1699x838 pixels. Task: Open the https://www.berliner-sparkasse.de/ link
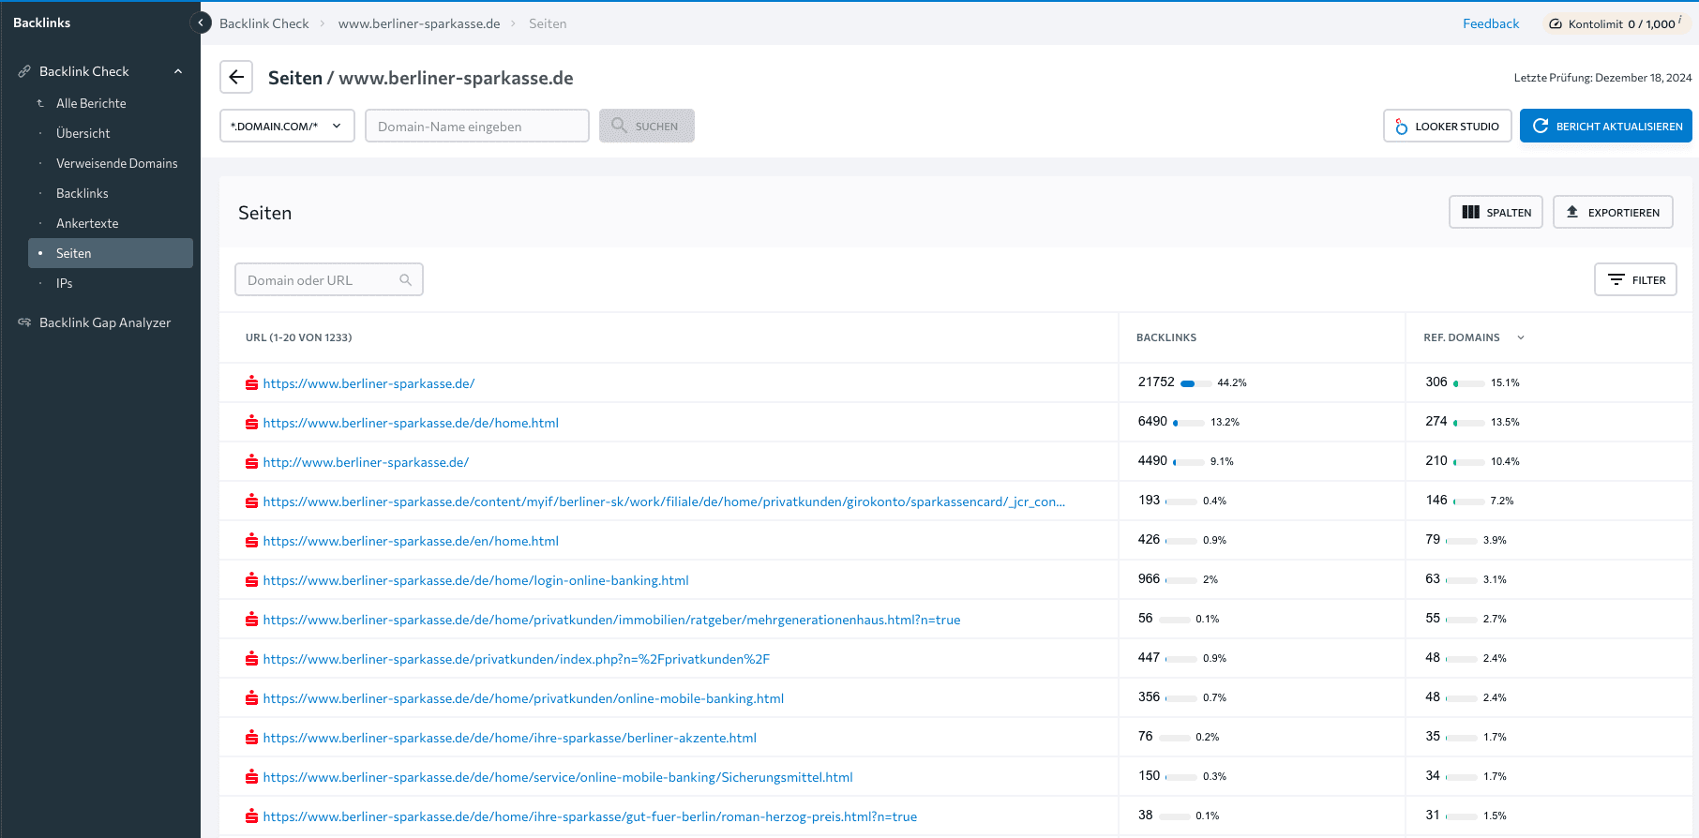click(x=368, y=383)
